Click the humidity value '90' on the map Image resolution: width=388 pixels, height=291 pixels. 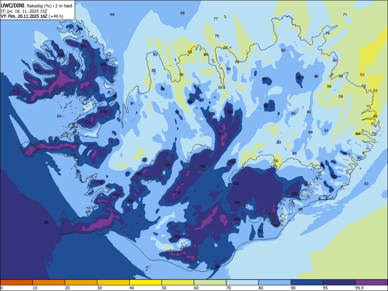359,158
